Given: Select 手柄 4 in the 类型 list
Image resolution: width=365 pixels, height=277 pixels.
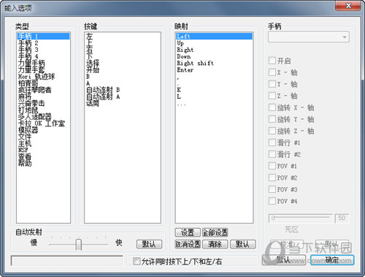Looking at the screenshot, I should coord(43,56).
